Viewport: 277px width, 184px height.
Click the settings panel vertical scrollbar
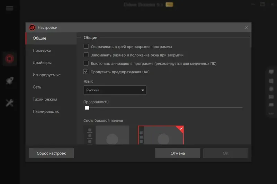[250, 41]
